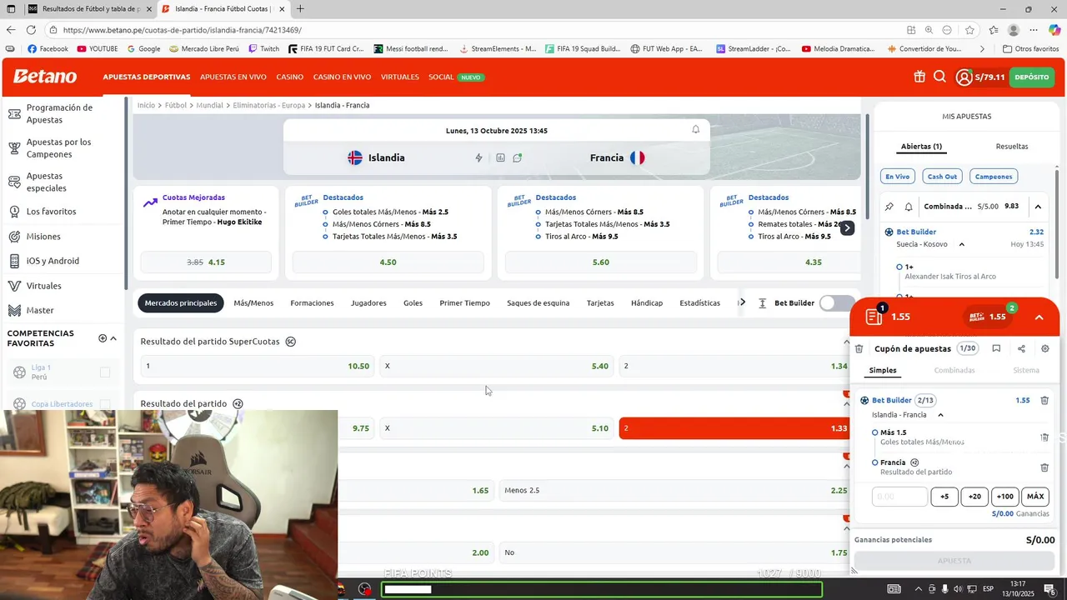Collapse Islandia - Francia Bet Builder selections

pyautogui.click(x=941, y=415)
